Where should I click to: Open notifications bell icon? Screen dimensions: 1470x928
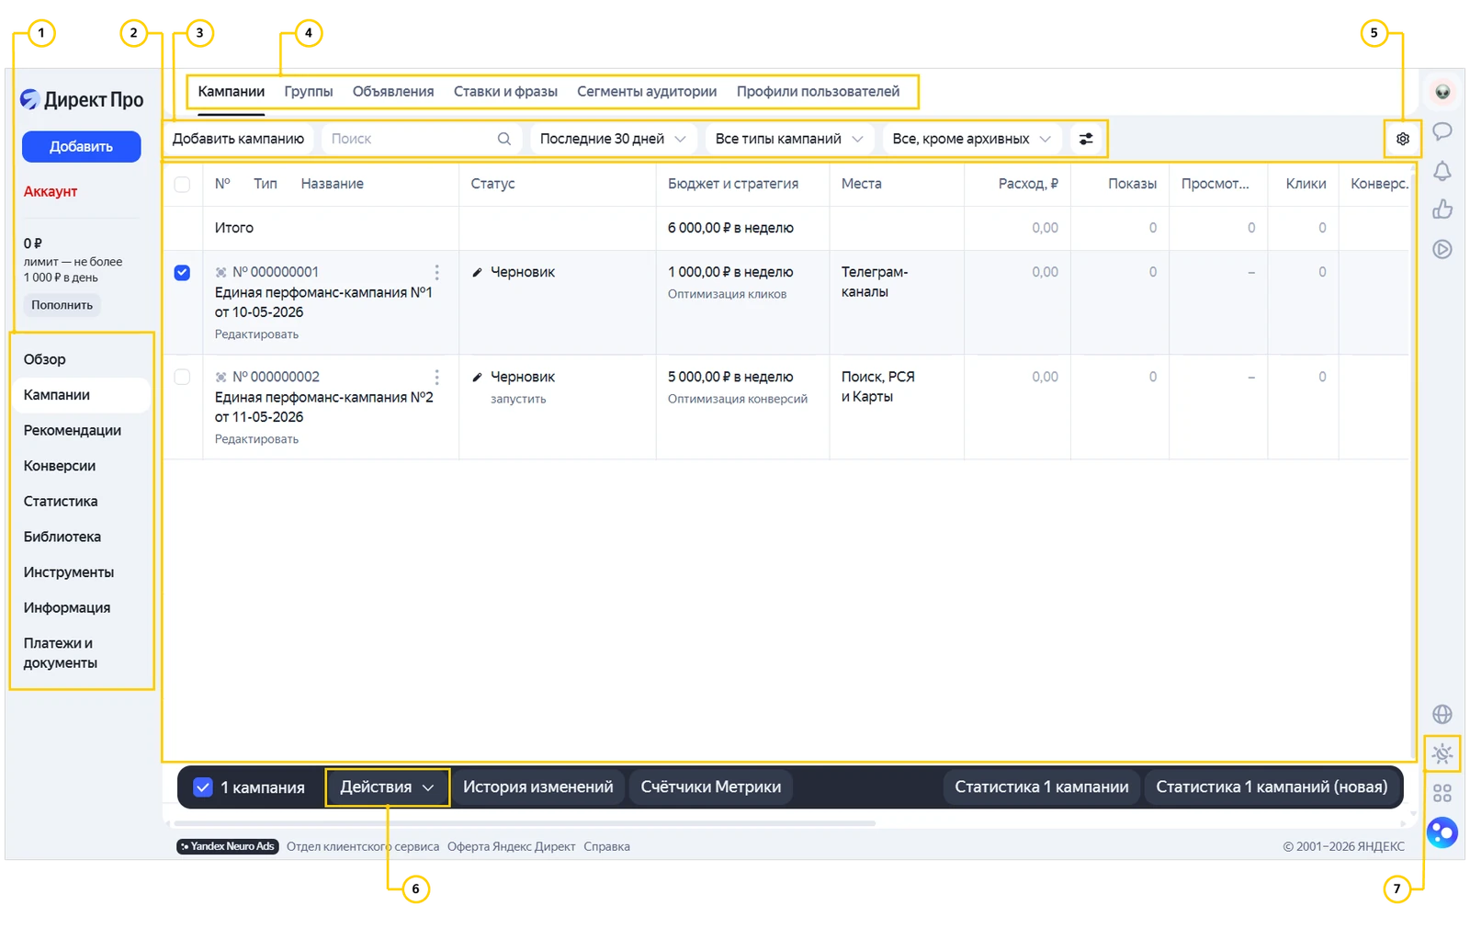[1442, 171]
